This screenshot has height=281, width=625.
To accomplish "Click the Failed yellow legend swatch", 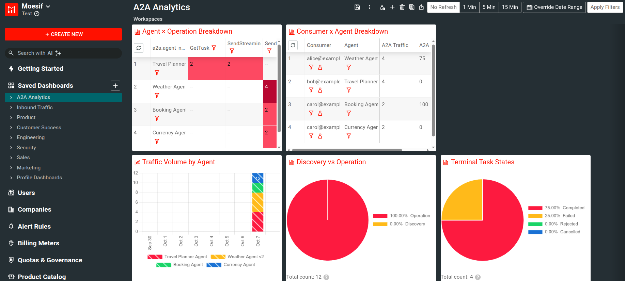I will [x=535, y=216].
